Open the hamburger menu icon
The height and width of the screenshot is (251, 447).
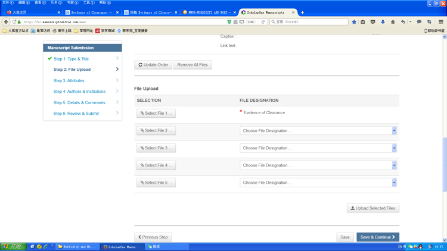click(x=440, y=22)
